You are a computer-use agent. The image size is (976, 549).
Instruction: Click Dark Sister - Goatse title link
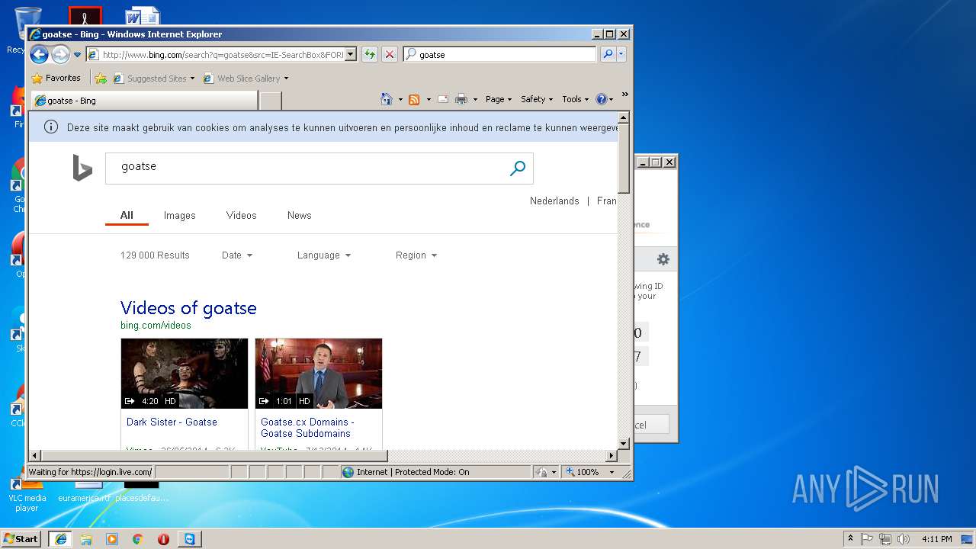172,422
